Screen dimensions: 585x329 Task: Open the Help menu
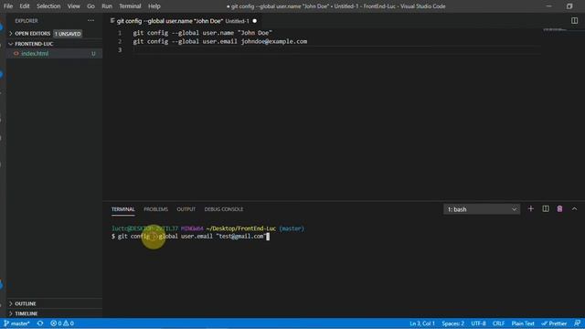coord(154,6)
